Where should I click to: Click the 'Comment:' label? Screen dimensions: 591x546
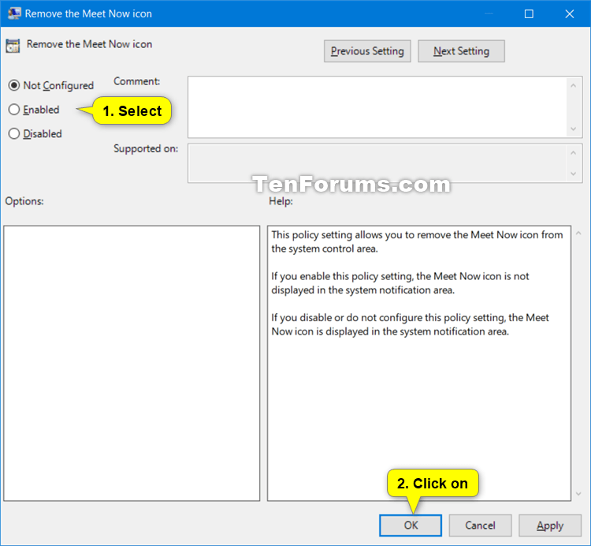[x=137, y=81]
